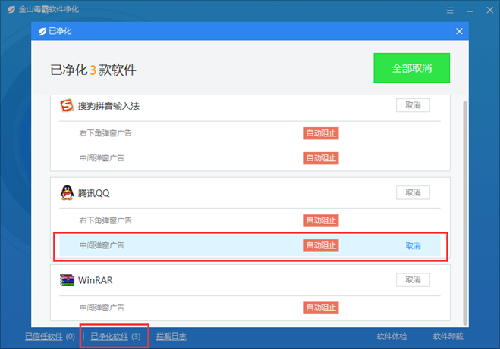Close the 已净化 dialog
The width and height of the screenshot is (500, 349).
pos(459,31)
